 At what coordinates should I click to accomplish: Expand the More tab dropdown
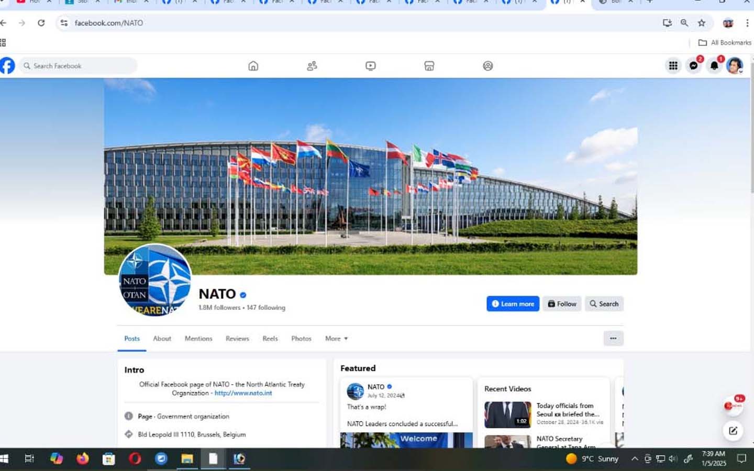click(336, 339)
